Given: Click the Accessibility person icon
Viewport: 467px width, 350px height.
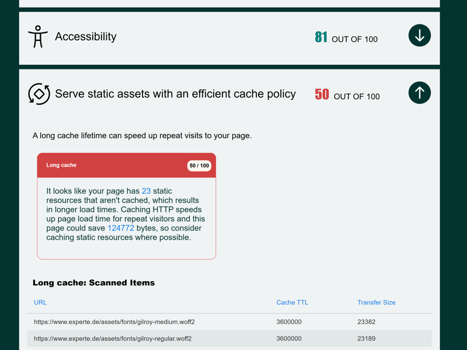Looking at the screenshot, I should (38, 36).
